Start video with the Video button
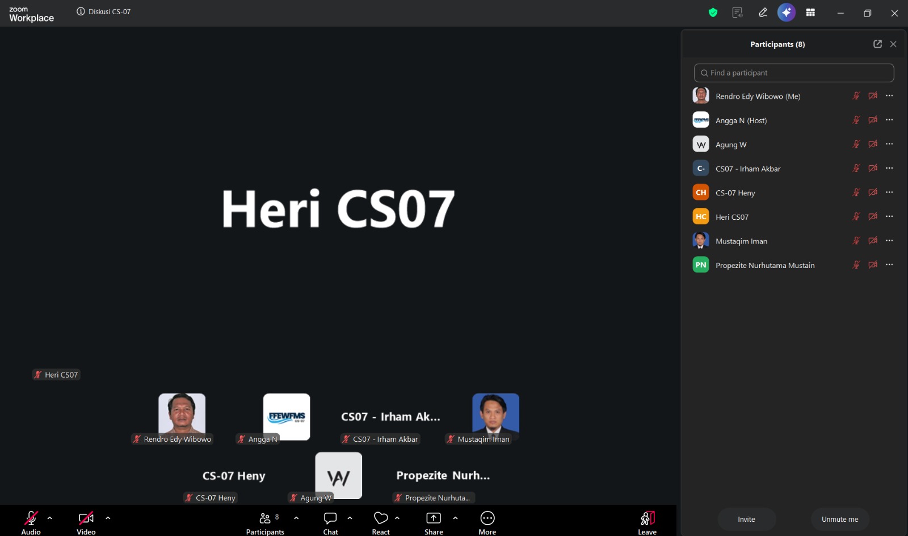 [86, 522]
